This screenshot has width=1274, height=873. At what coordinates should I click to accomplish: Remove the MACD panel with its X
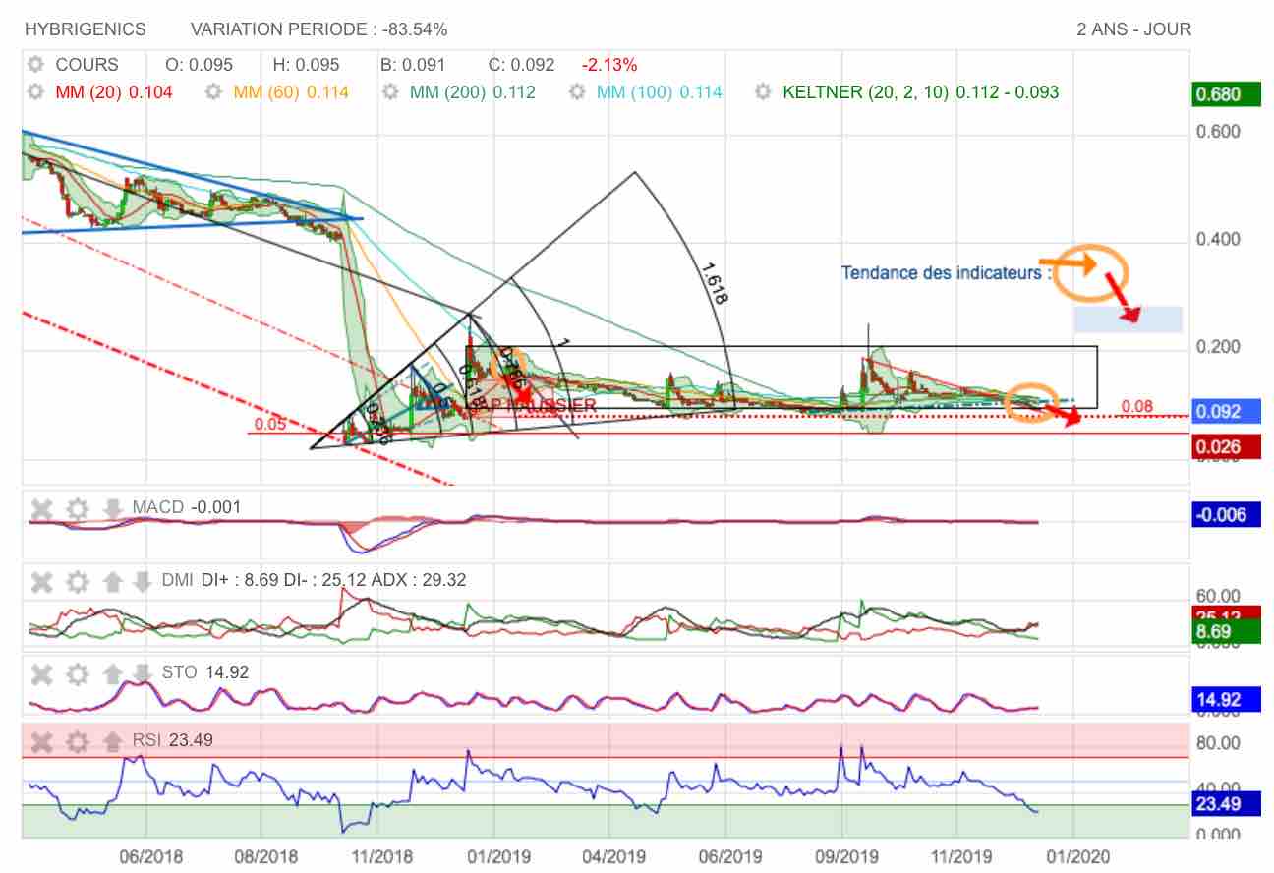pos(41,509)
